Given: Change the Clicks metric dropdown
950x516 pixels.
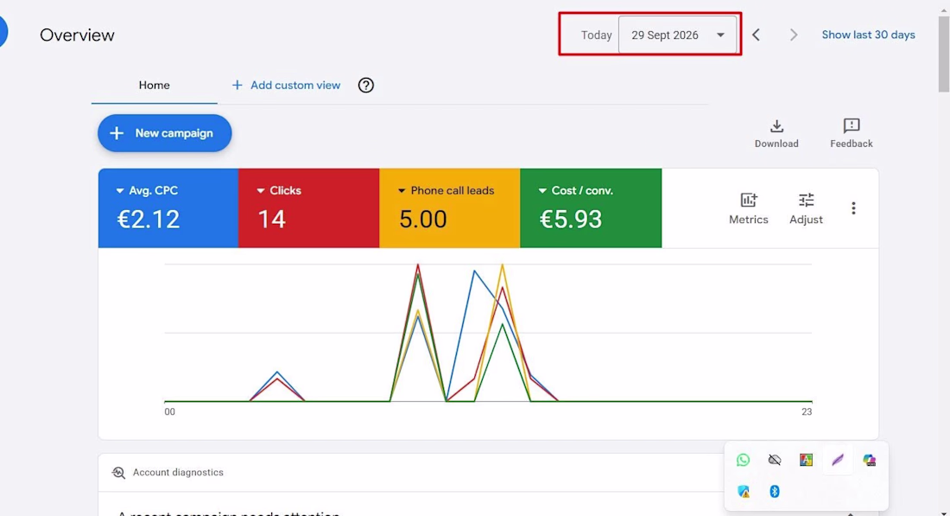Looking at the screenshot, I should [279, 191].
